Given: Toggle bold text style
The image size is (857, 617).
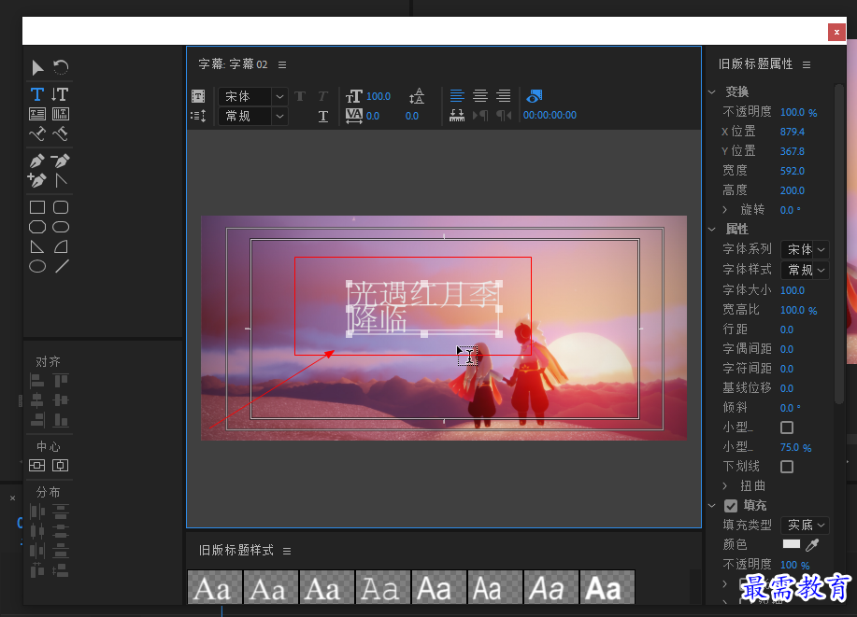Looking at the screenshot, I should click(x=299, y=97).
